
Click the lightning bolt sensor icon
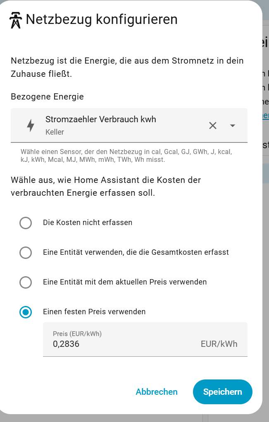(x=31, y=126)
